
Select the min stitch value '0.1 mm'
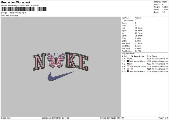(138, 46)
